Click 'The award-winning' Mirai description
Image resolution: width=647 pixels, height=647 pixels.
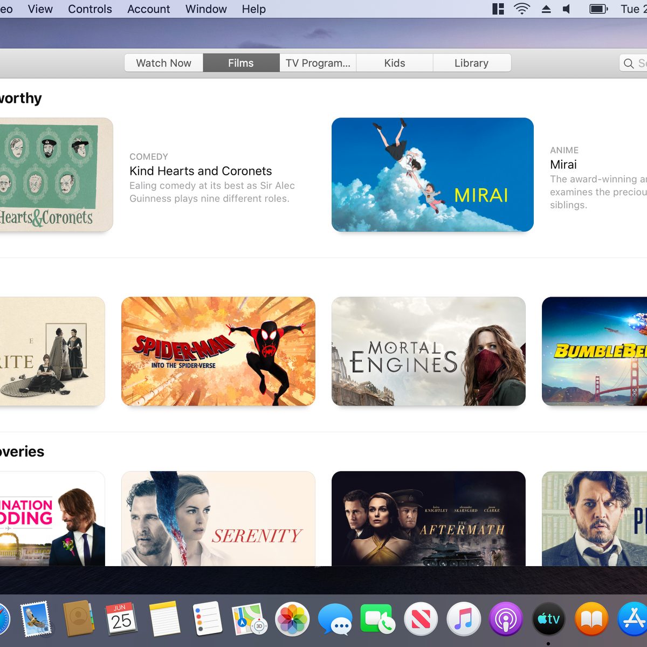(x=598, y=192)
